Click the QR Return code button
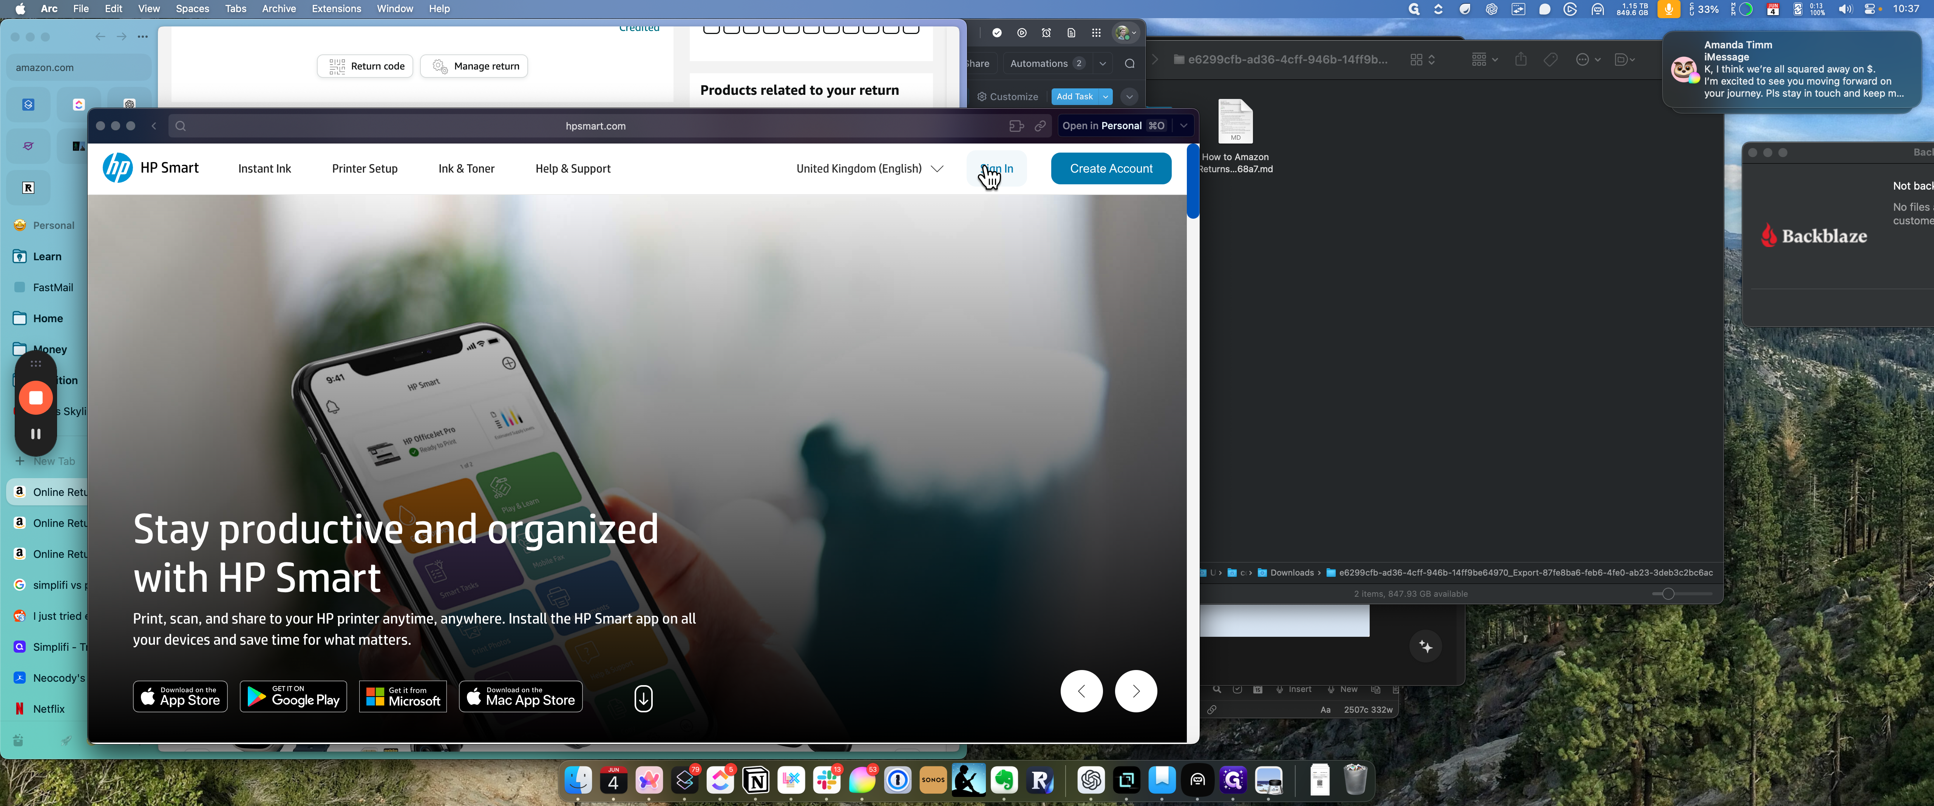This screenshot has height=806, width=1934. click(x=365, y=66)
